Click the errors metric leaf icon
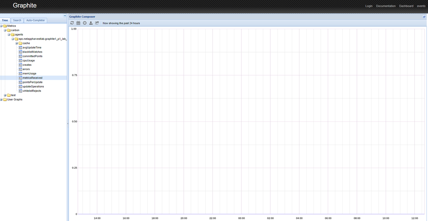This screenshot has height=221, width=428. (20, 69)
